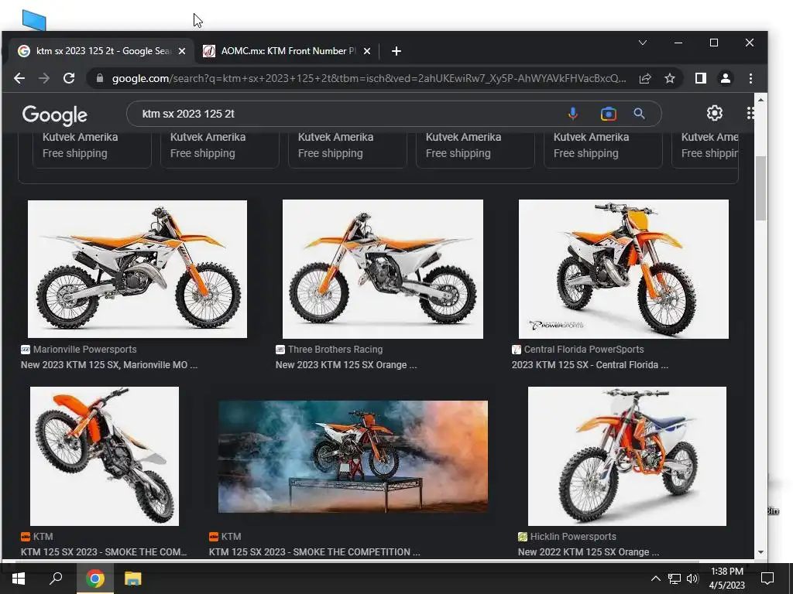
Task: Follow link KTM 125 SX 2023 - SMOKE THE COMPETITION
Action: (314, 551)
